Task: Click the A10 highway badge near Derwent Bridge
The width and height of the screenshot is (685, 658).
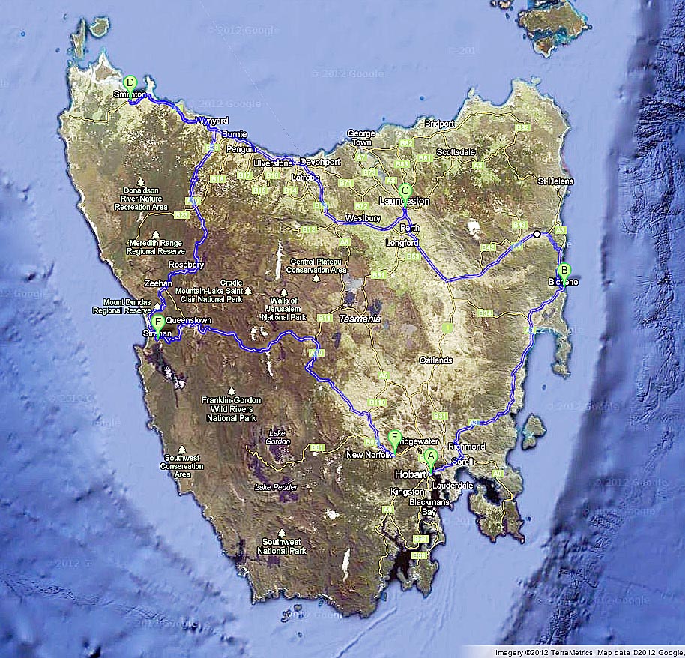Action: 316,352
